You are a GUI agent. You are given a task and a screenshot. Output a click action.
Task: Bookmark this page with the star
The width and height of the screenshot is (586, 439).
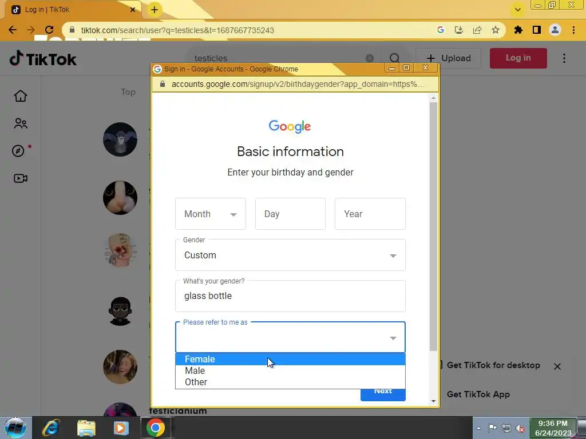[496, 30]
